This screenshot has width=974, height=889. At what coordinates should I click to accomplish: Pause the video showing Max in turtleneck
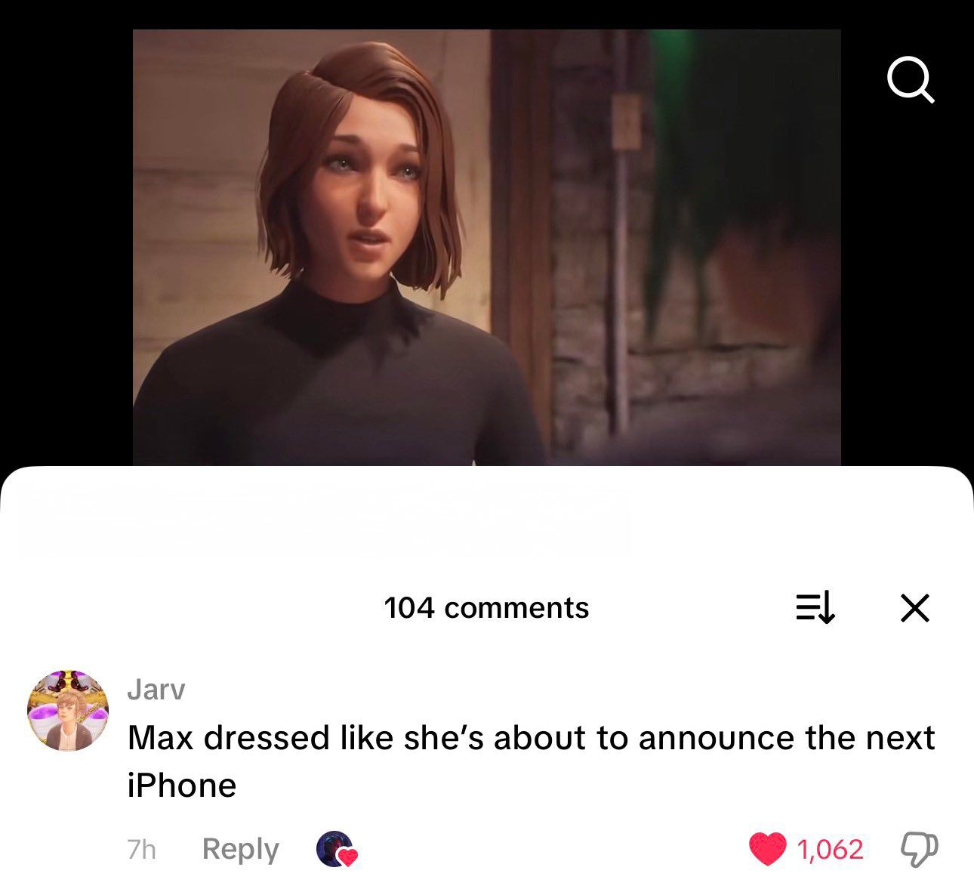pyautogui.click(x=486, y=248)
